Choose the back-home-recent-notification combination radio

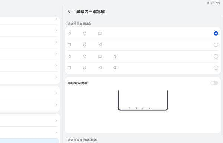[x=216, y=56]
